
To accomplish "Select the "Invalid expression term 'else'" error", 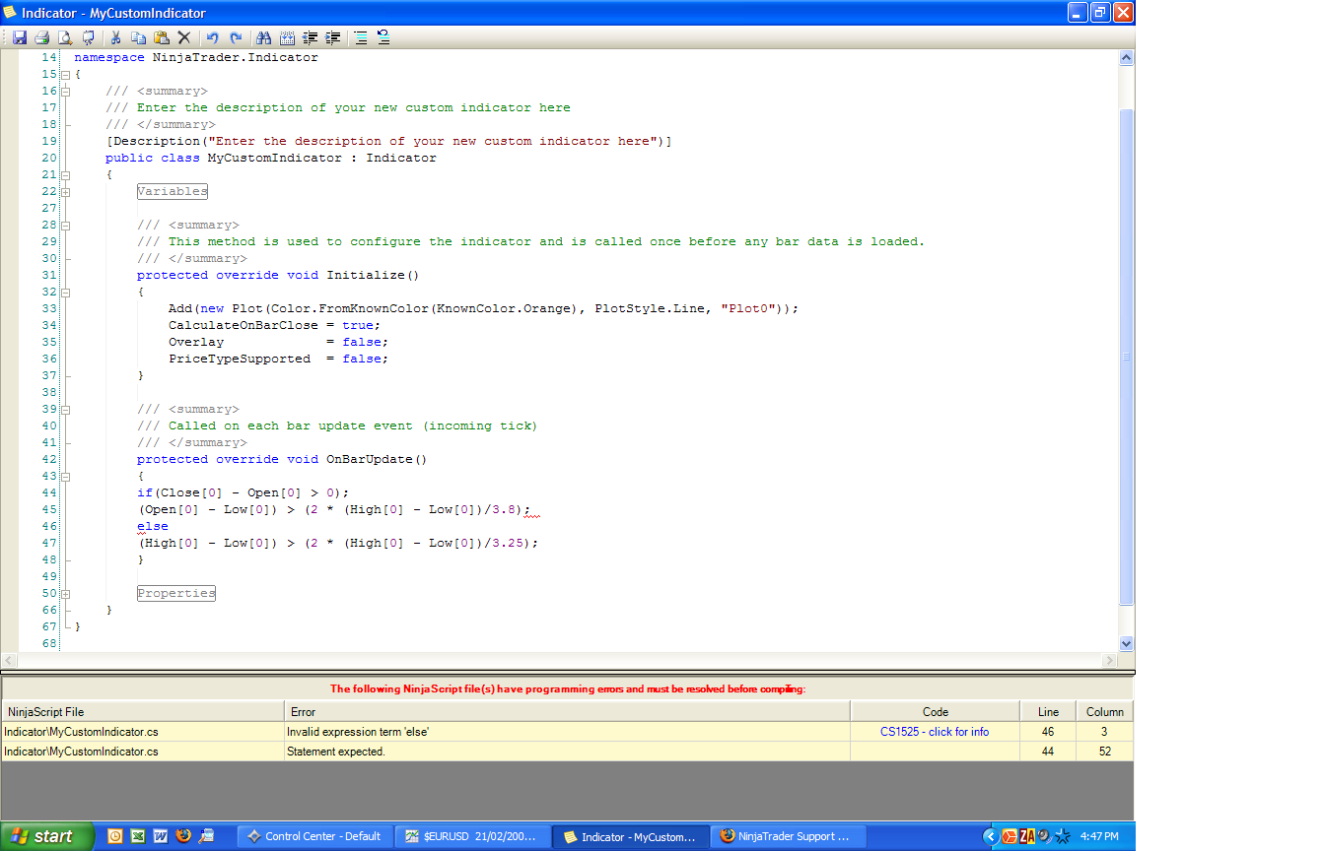I will pyautogui.click(x=567, y=732).
